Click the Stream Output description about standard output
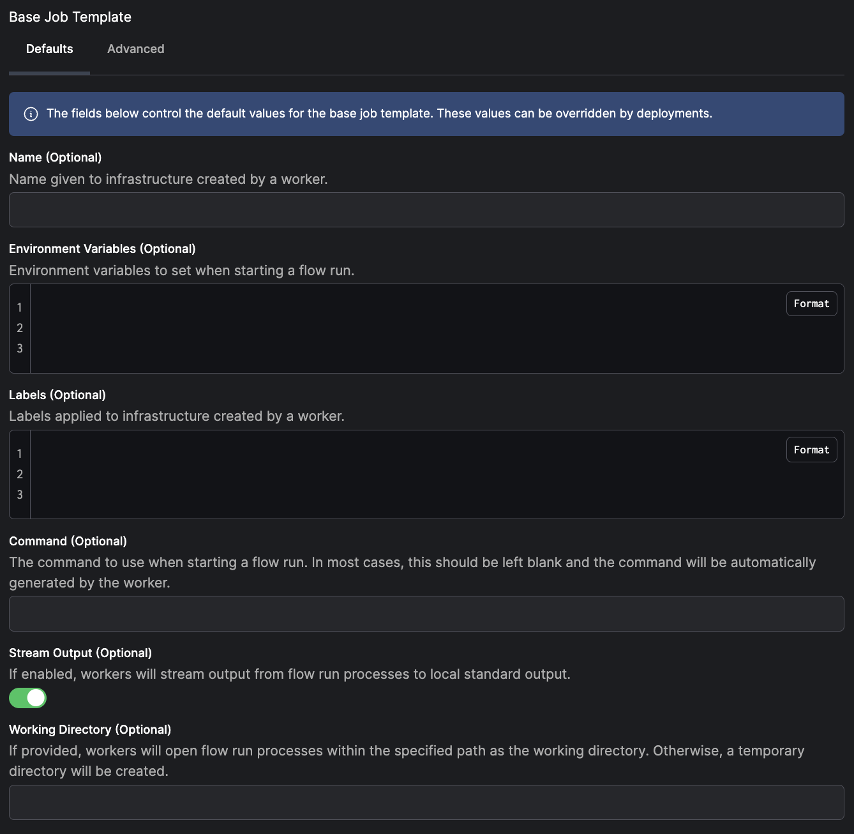 click(x=290, y=674)
